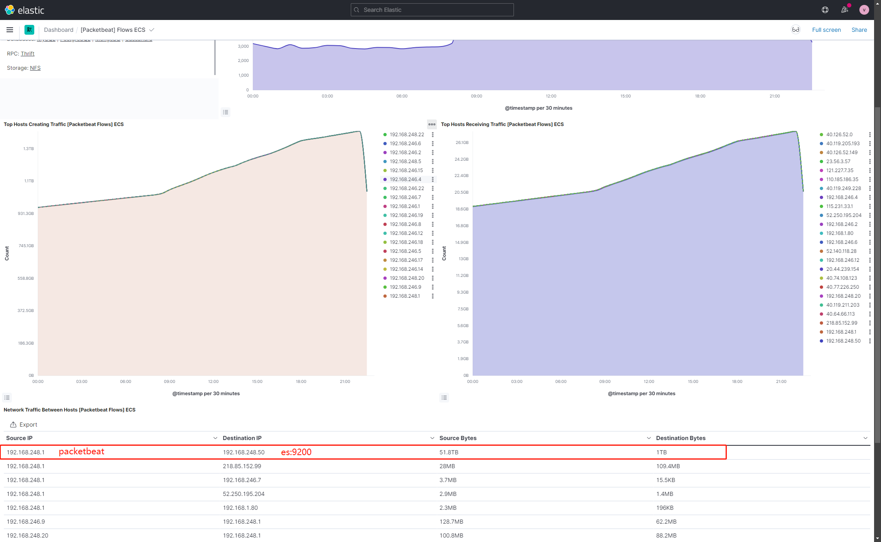Go to Dashboard breadcrumb
Image resolution: width=881 pixels, height=542 pixels.
(x=58, y=30)
